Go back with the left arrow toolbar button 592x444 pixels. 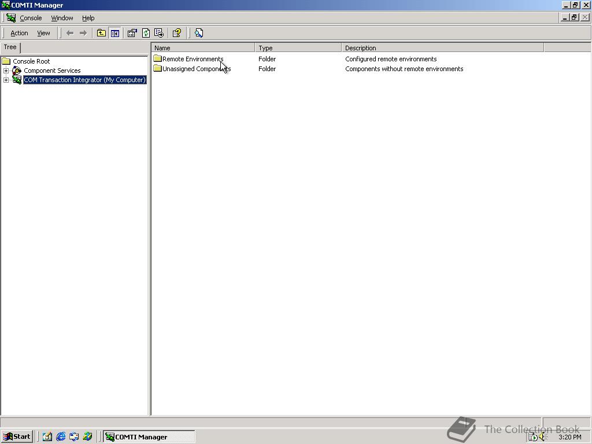(70, 33)
